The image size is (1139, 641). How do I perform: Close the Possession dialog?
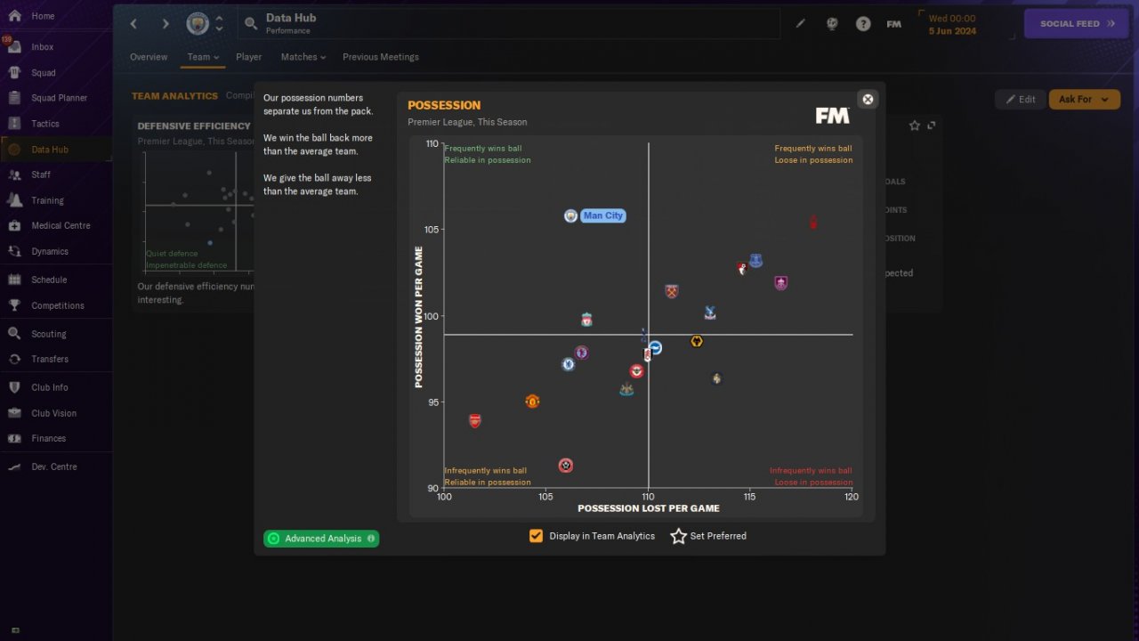coord(868,99)
